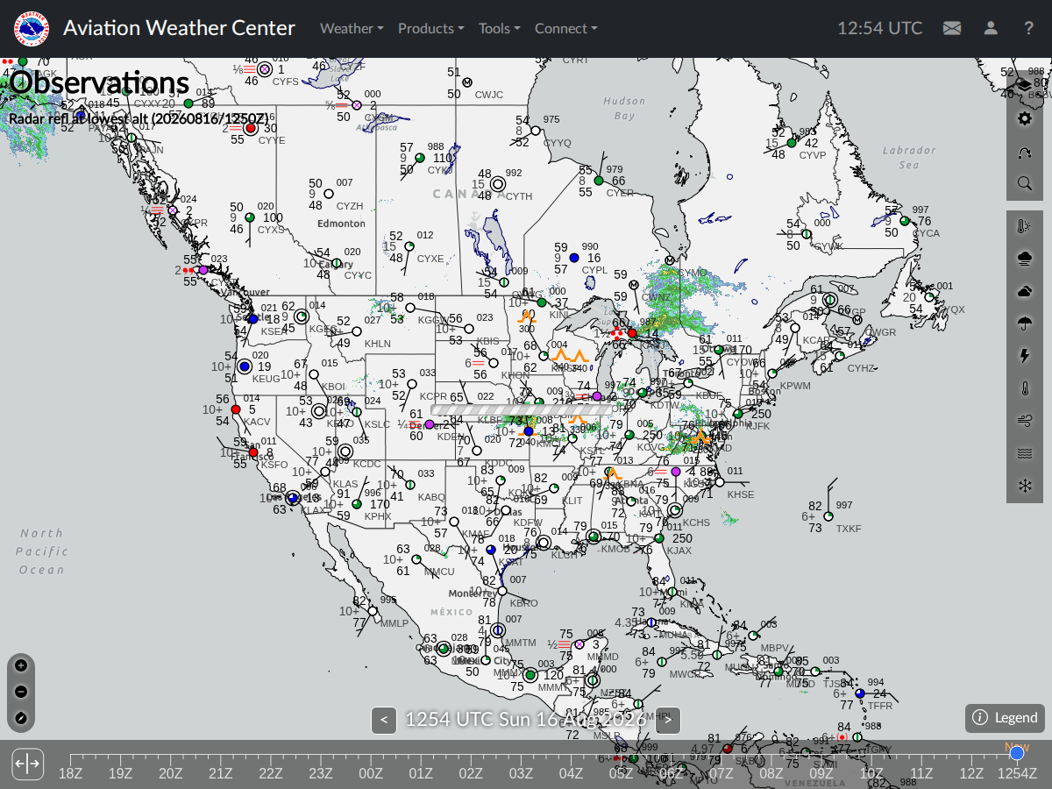
Task: Click the KBOI station label
Action: [x=333, y=387]
